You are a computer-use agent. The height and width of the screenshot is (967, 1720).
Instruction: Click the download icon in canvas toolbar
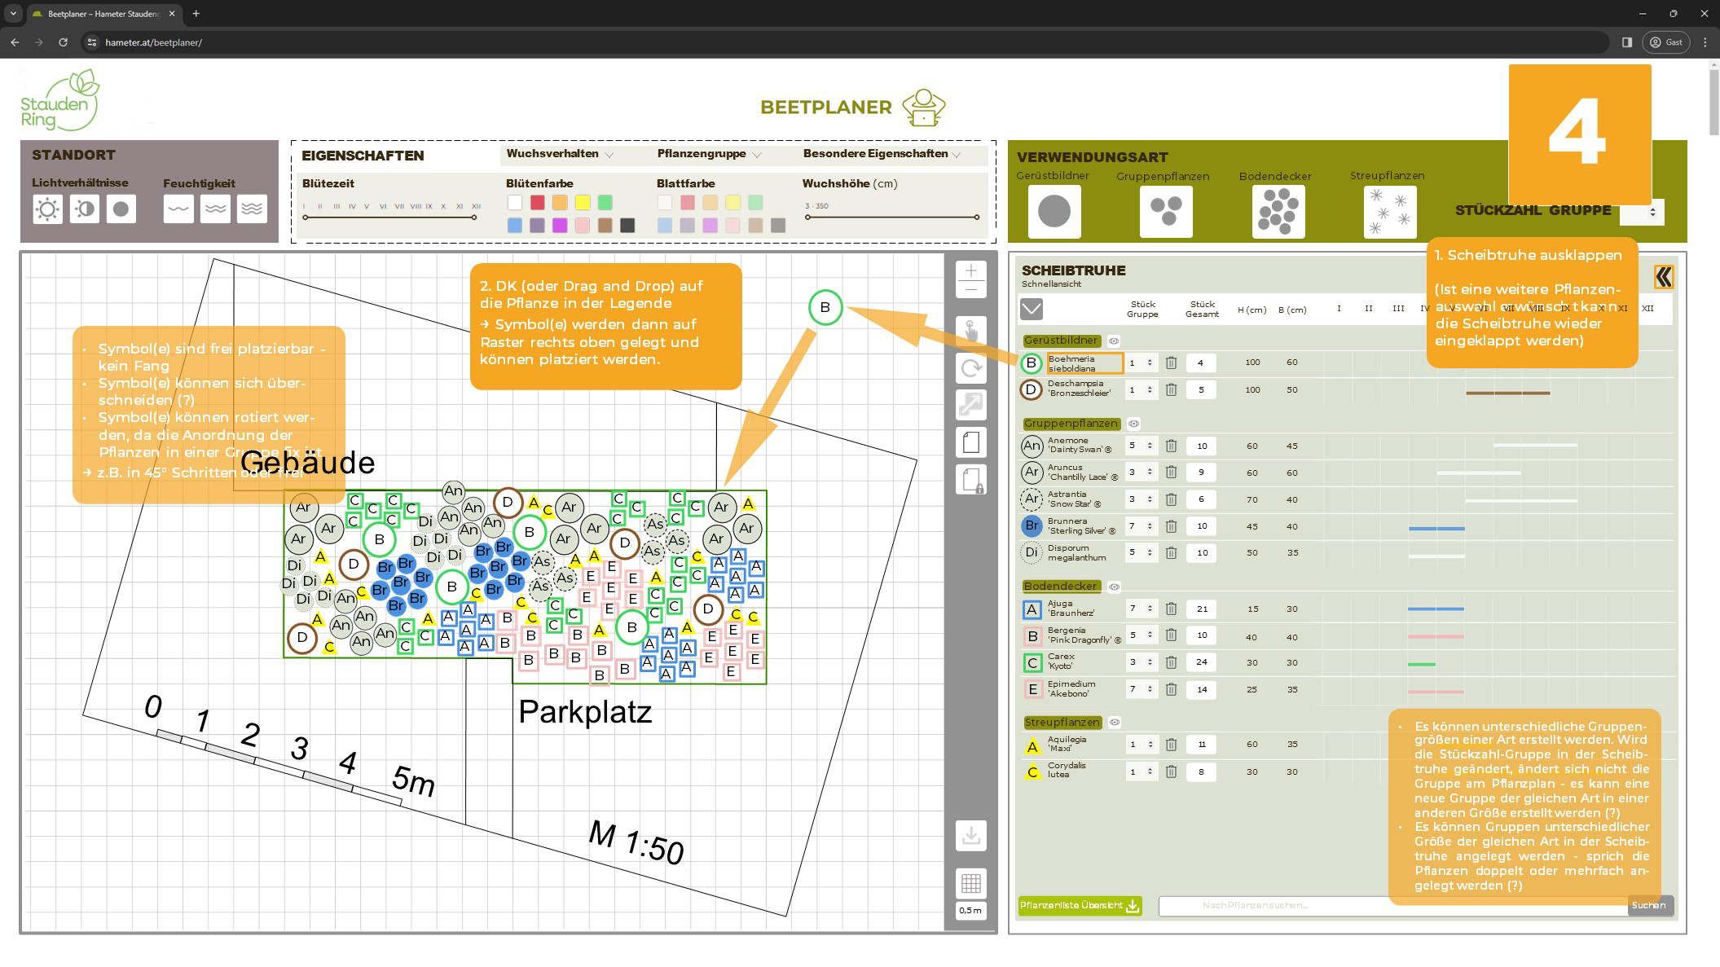[x=970, y=836]
